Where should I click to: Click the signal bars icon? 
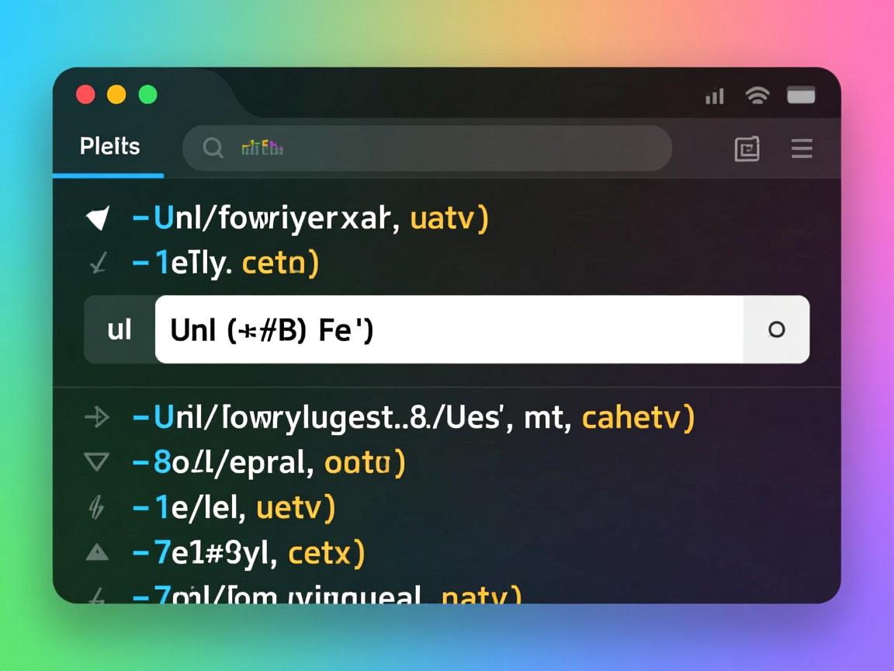point(714,96)
